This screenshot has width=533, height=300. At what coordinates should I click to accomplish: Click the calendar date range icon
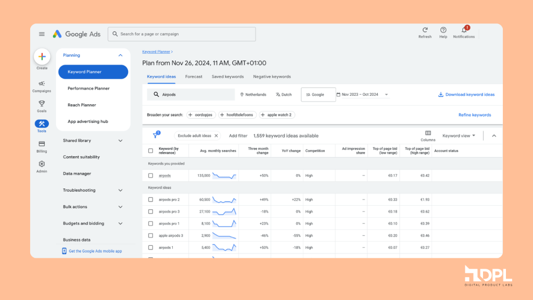tap(338, 95)
